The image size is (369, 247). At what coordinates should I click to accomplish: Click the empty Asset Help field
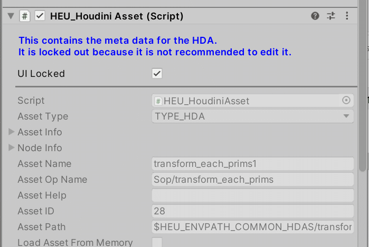tap(253, 195)
